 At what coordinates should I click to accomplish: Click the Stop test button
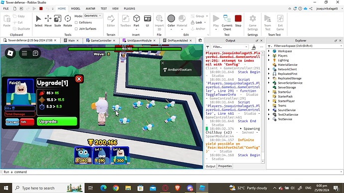pyautogui.click(x=238, y=21)
